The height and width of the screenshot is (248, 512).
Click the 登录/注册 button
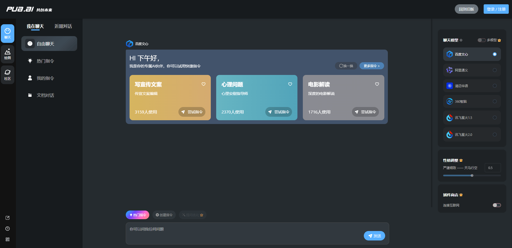coord(496,9)
